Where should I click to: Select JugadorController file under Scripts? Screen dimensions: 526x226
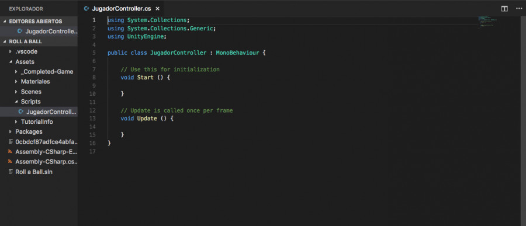pyautogui.click(x=39, y=112)
